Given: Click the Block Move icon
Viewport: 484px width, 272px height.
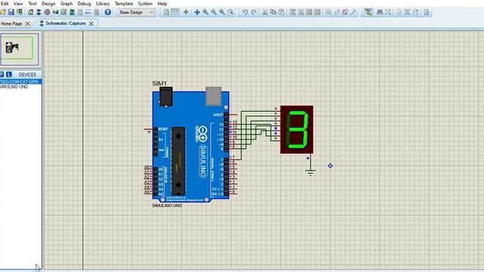Looking at the screenshot, I should click(x=301, y=12).
